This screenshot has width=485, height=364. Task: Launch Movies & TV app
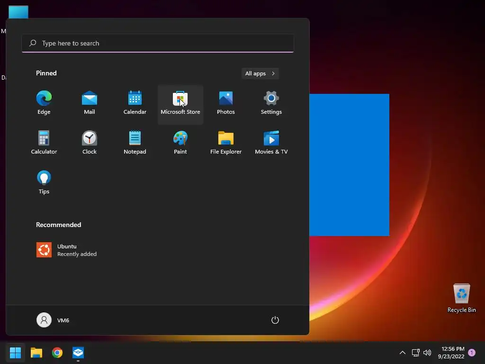click(x=271, y=143)
